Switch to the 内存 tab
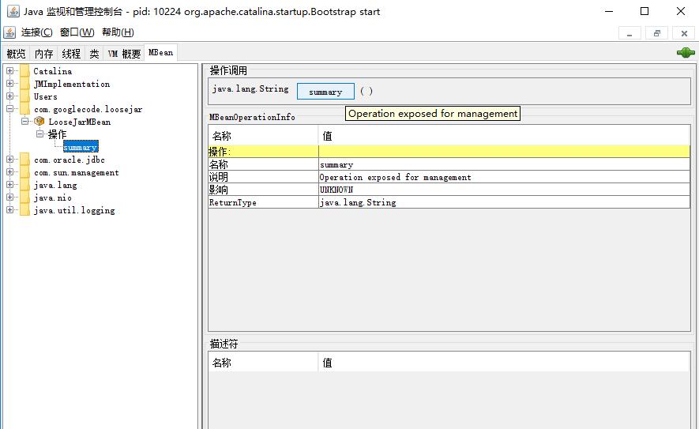 point(43,54)
